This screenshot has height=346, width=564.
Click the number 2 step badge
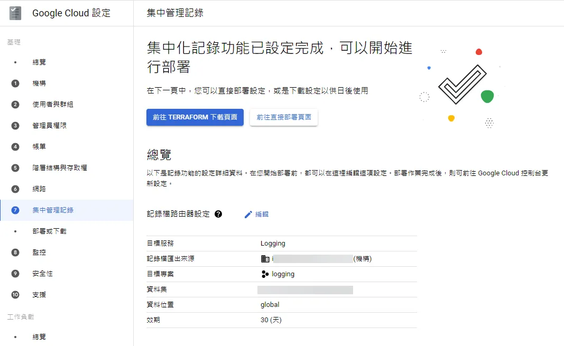click(15, 105)
